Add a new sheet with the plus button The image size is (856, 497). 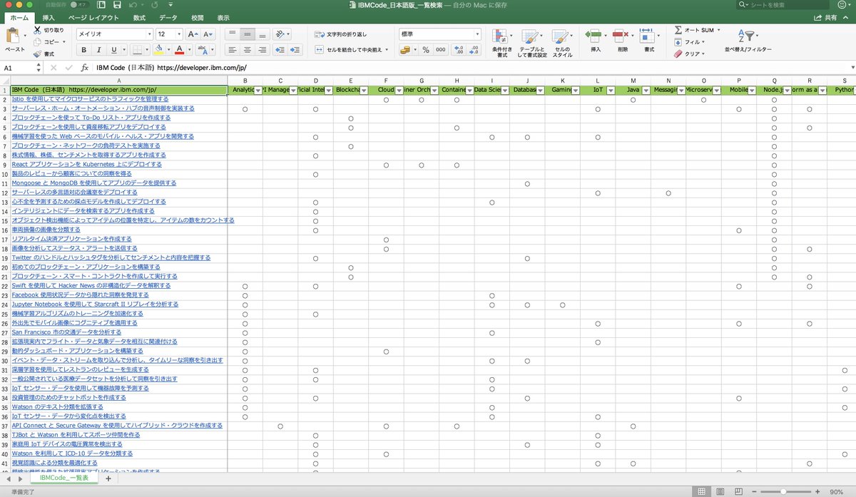pyautogui.click(x=108, y=478)
